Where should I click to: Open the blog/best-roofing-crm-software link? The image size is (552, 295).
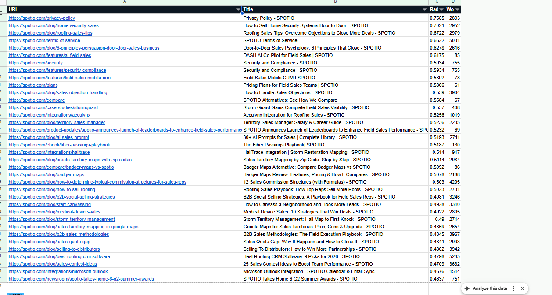[59, 256]
